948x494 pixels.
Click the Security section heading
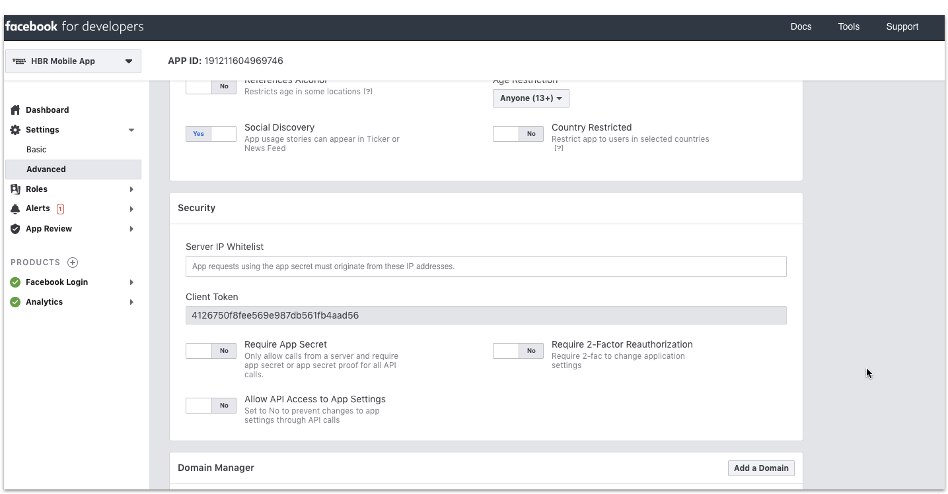[x=196, y=208]
